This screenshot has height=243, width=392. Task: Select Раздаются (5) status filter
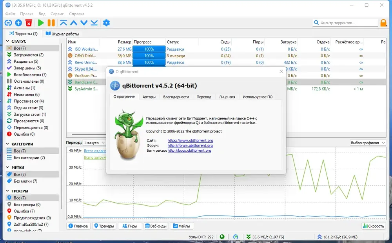(32, 61)
